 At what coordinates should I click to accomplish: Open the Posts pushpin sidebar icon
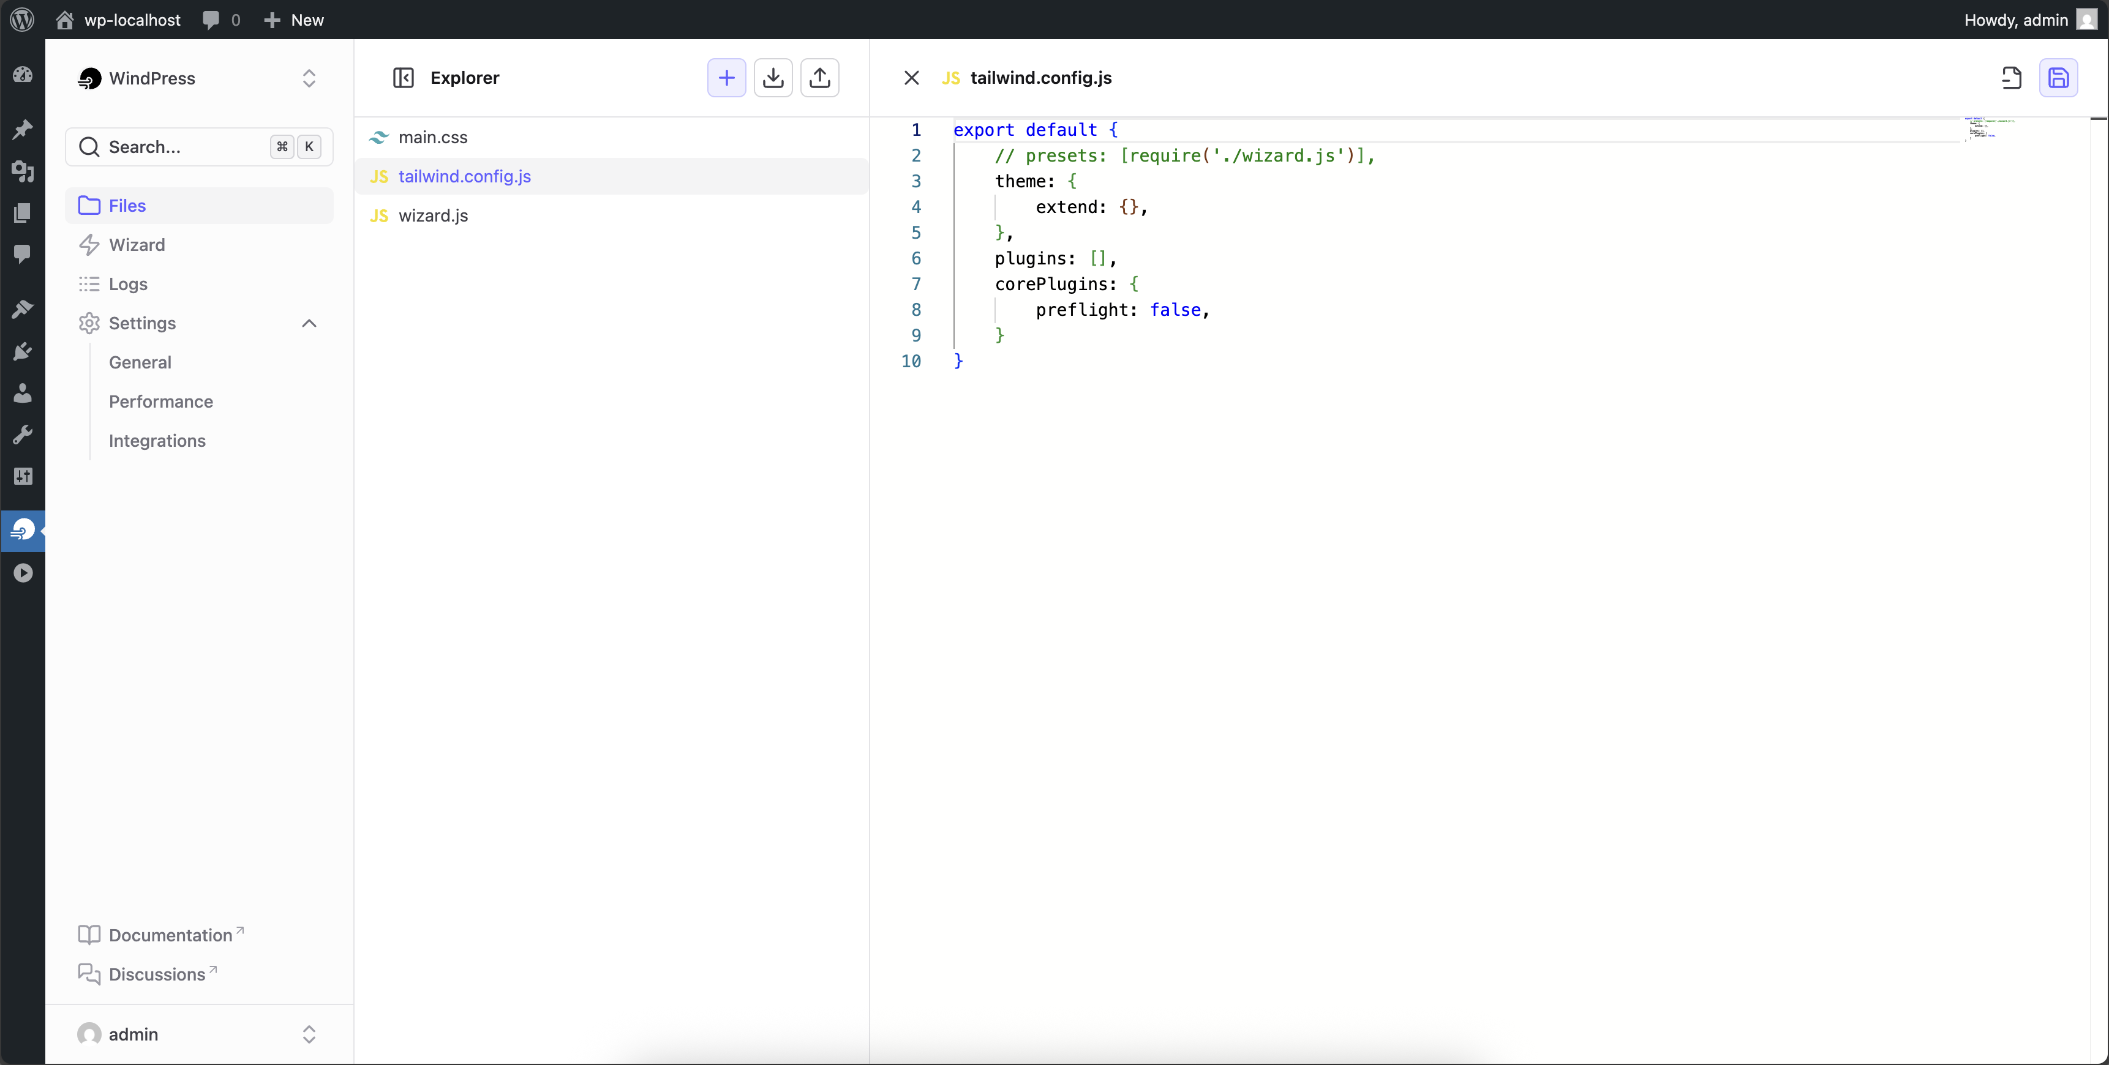(x=23, y=129)
